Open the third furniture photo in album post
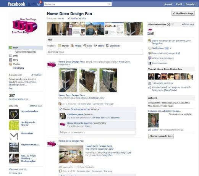 coord(108,80)
